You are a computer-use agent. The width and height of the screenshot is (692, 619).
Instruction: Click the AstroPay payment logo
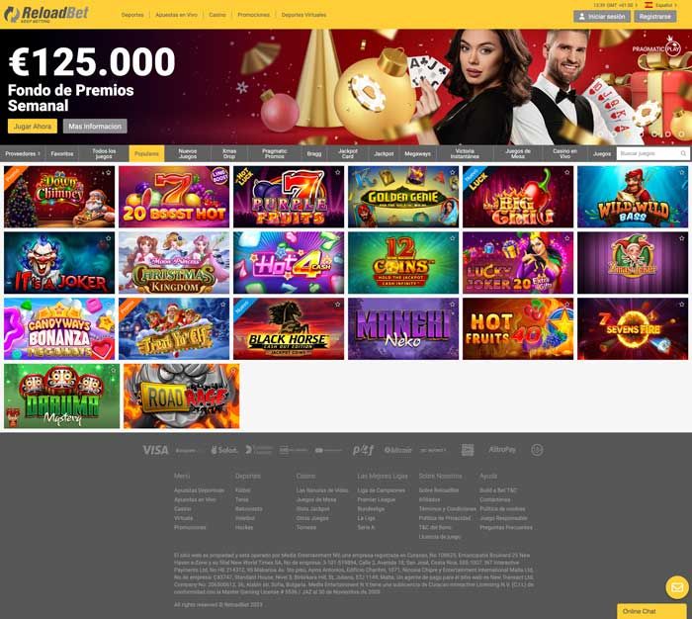pos(502,450)
